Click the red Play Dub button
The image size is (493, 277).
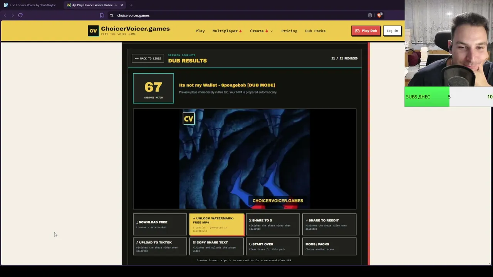tap(366, 31)
